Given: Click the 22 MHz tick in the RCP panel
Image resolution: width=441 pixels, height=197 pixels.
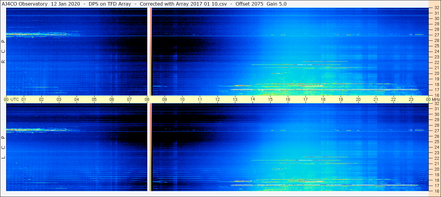Looking at the screenshot, I should (x=436, y=62).
